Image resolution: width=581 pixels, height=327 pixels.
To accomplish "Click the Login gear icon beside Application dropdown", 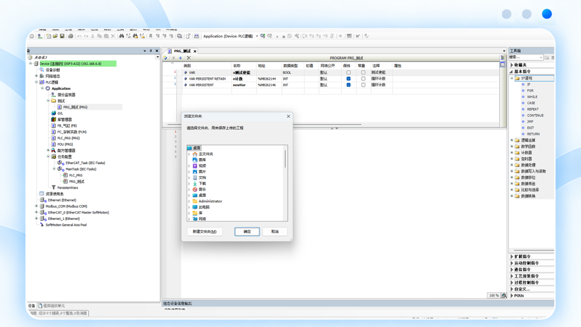I will (263, 36).
